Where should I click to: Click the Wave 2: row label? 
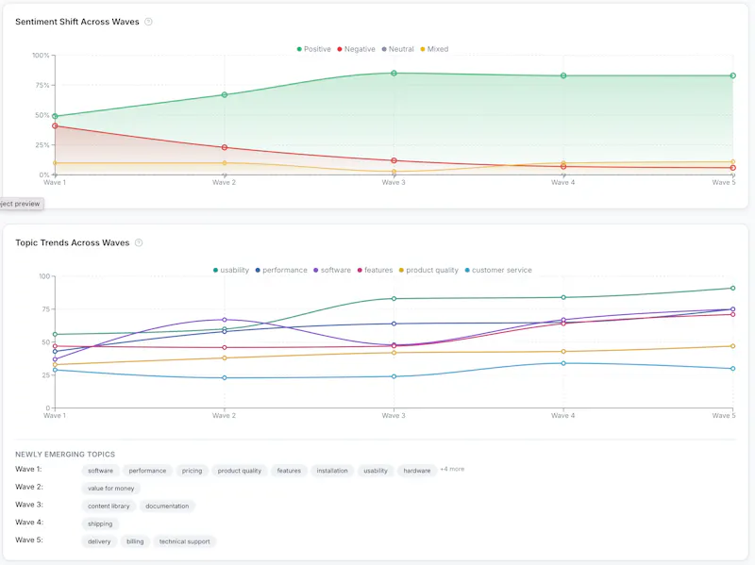(x=29, y=487)
